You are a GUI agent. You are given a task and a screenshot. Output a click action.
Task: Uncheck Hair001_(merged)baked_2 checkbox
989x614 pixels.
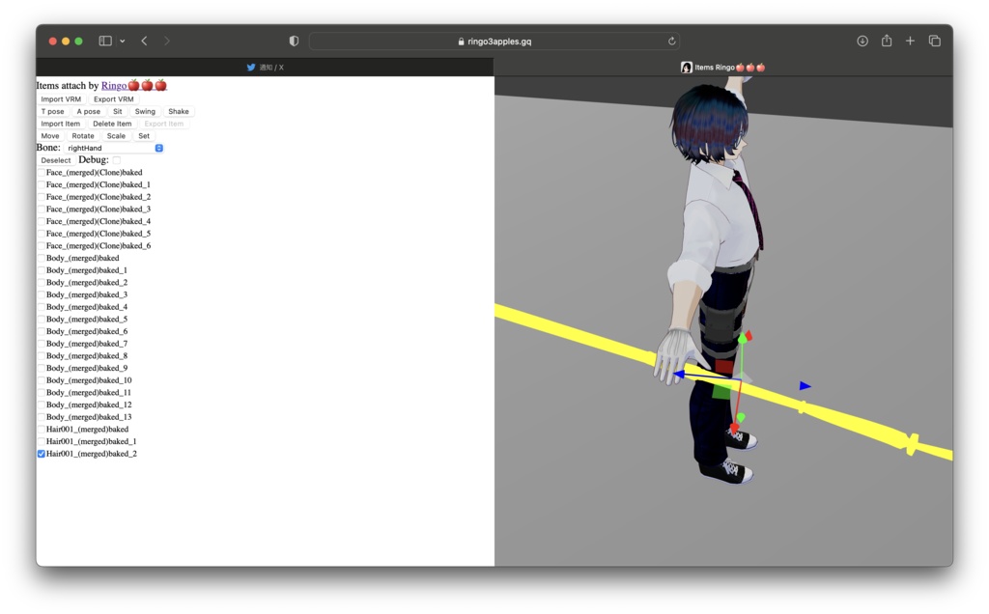click(x=41, y=454)
